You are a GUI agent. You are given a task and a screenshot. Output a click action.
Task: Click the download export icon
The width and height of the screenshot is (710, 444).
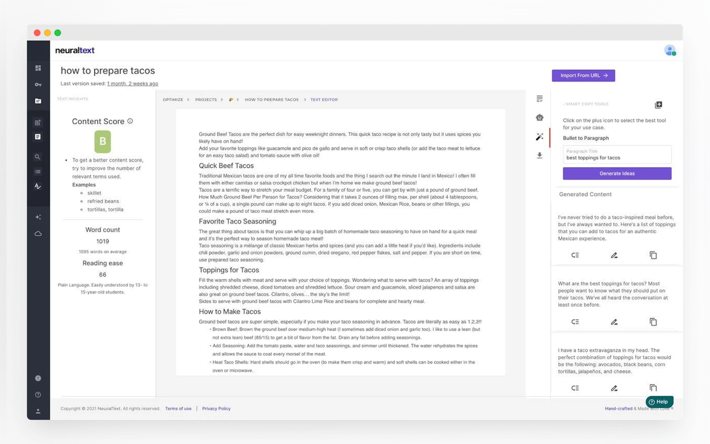click(539, 155)
